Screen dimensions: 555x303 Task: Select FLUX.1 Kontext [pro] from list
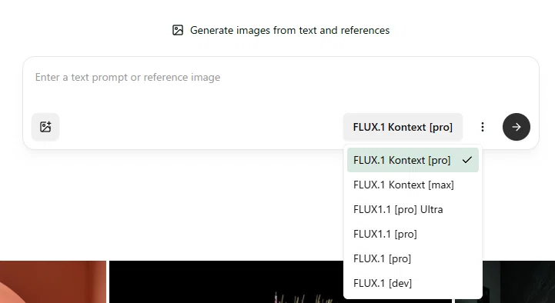[x=413, y=160]
